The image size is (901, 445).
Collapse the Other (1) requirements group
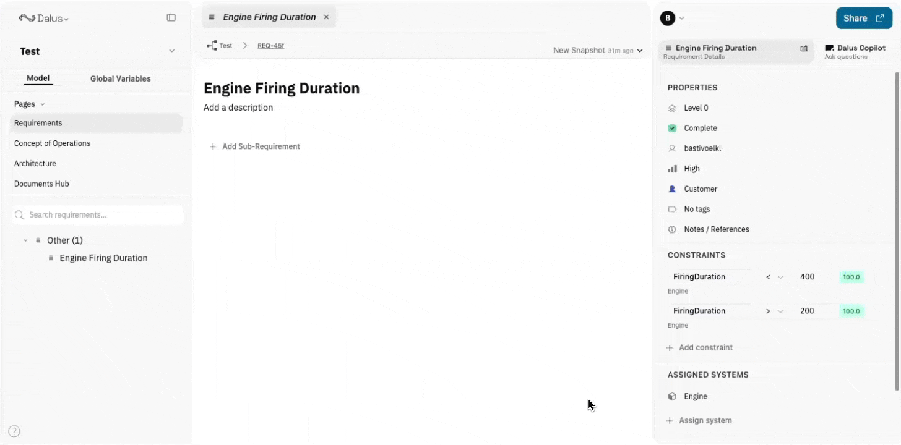coord(25,240)
